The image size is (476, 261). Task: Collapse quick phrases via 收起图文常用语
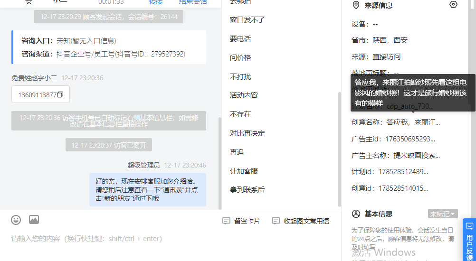tap(301, 221)
